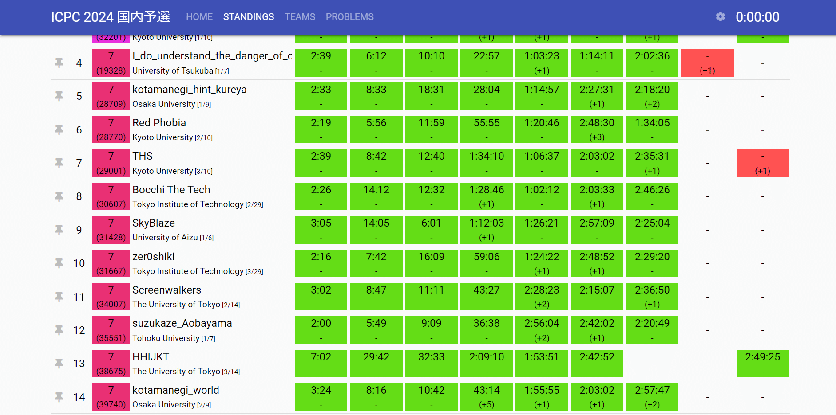
Task: Click HHIJKT's 2:49:25 solved cell
Action: click(762, 364)
